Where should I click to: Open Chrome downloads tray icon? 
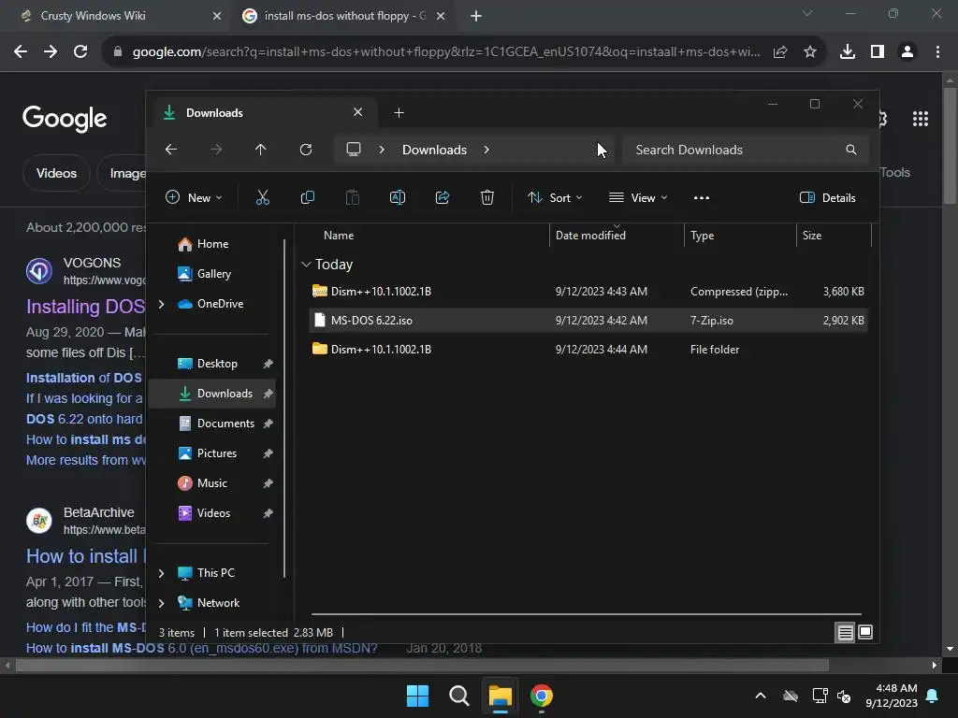pos(848,52)
